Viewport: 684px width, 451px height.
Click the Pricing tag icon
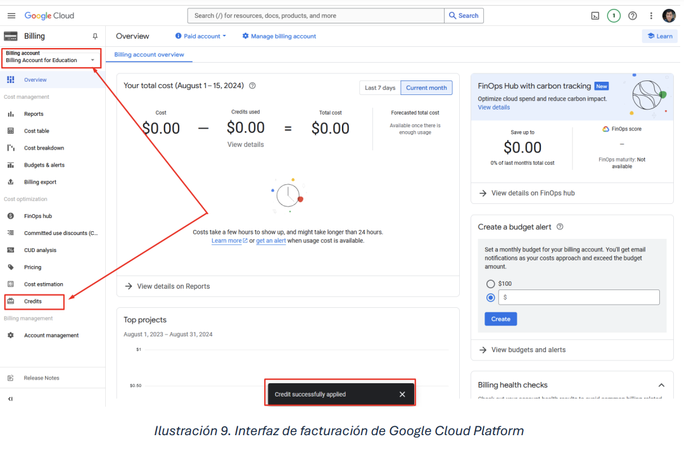pos(11,267)
